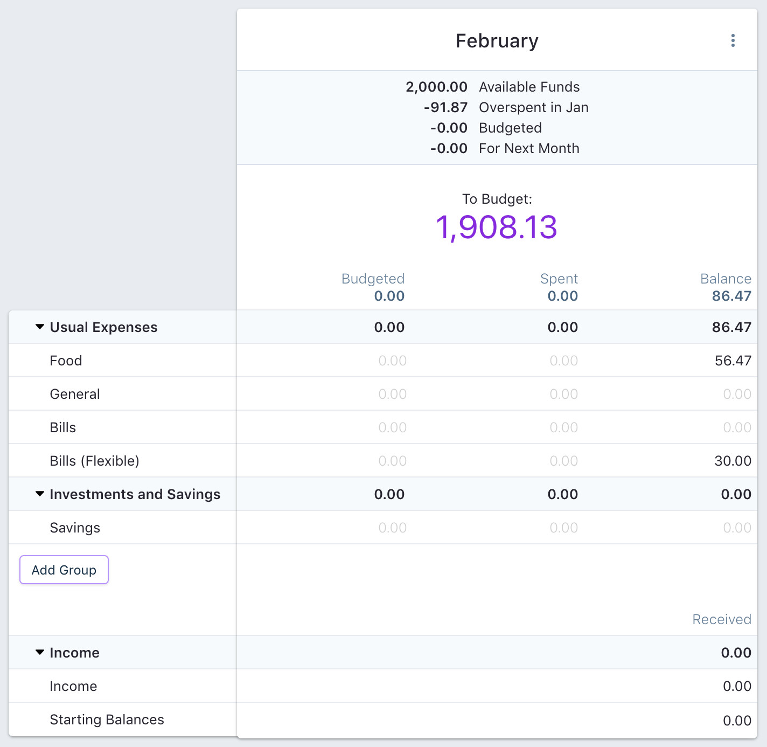Click the To Budget amount 1,908.13

496,227
